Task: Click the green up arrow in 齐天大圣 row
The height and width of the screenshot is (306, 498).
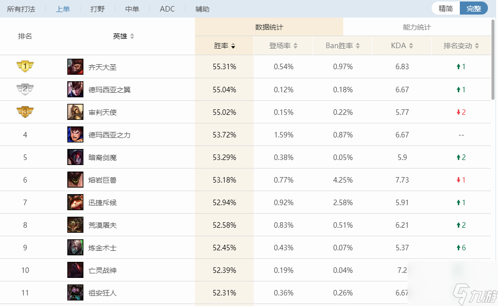Action: 458,67
